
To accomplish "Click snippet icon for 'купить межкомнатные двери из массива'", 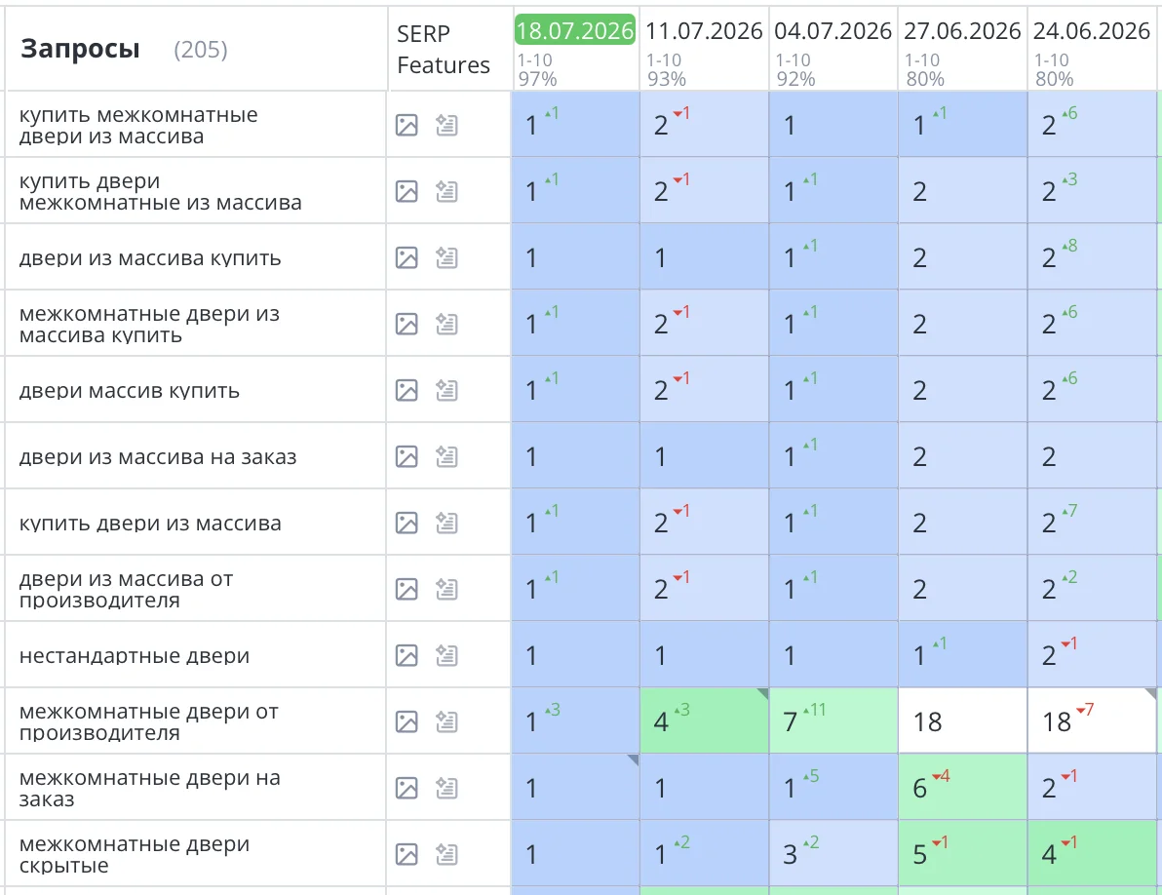I will pos(446,125).
